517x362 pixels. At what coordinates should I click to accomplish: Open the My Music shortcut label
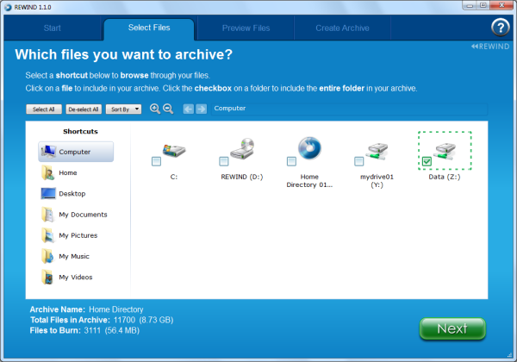tap(74, 256)
